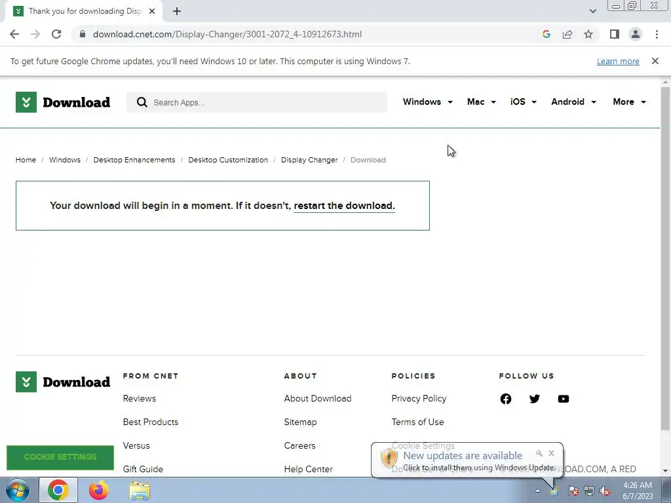This screenshot has width=671, height=503.
Task: Open the Google icon in address bar
Action: coord(546,34)
